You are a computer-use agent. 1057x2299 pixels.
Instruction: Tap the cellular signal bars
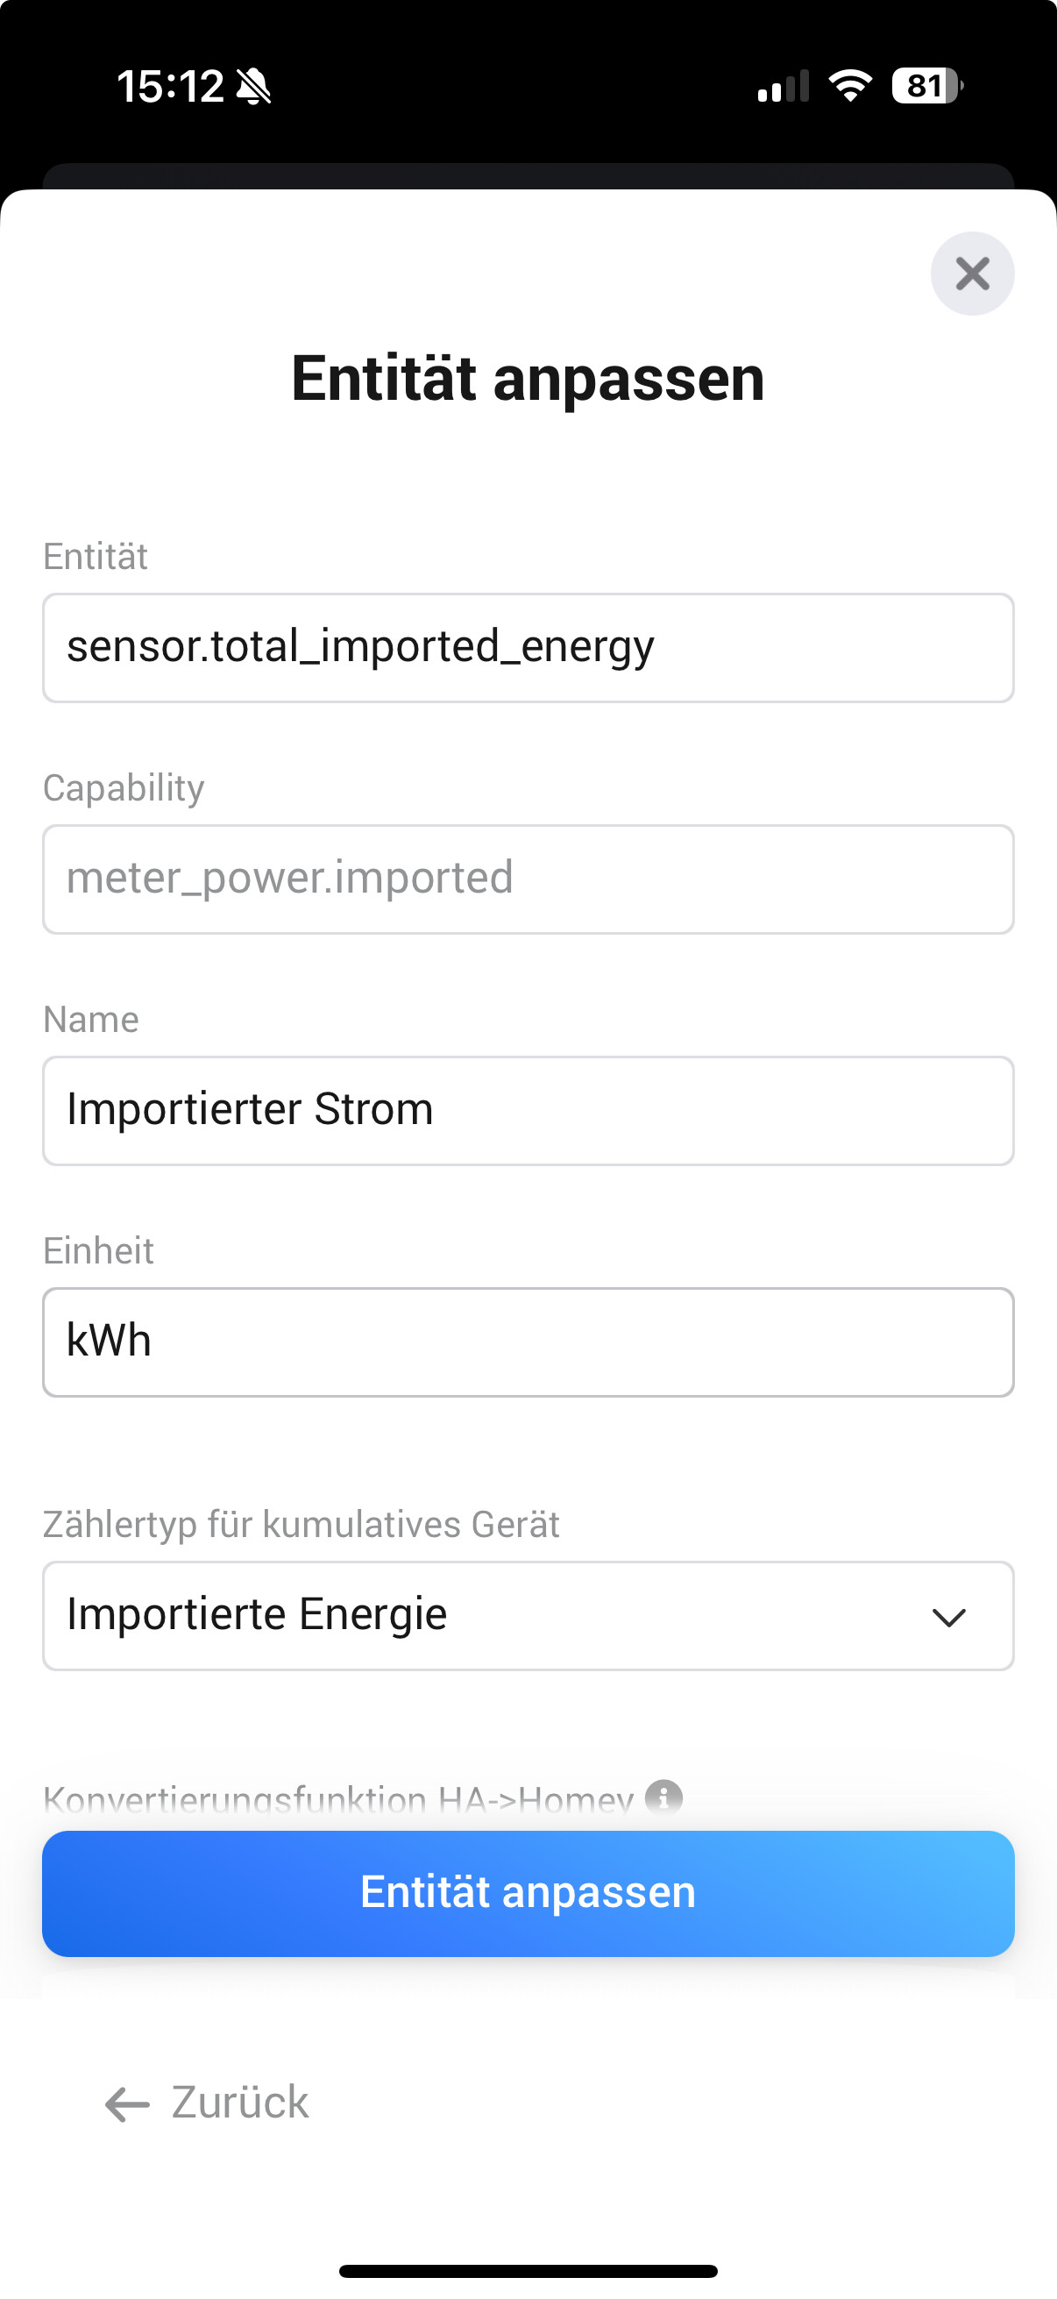(784, 87)
